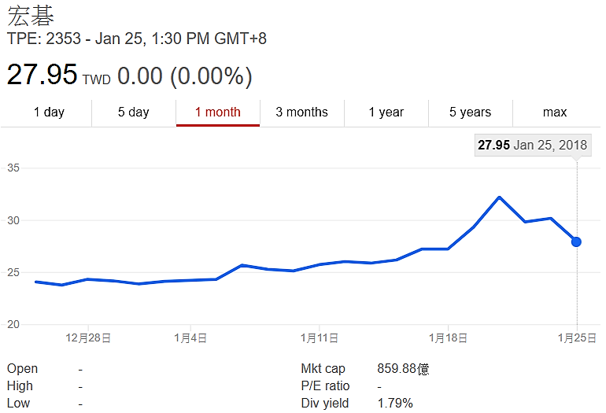
Task: Click the 1.79% dividend yield value
Action: 395,404
